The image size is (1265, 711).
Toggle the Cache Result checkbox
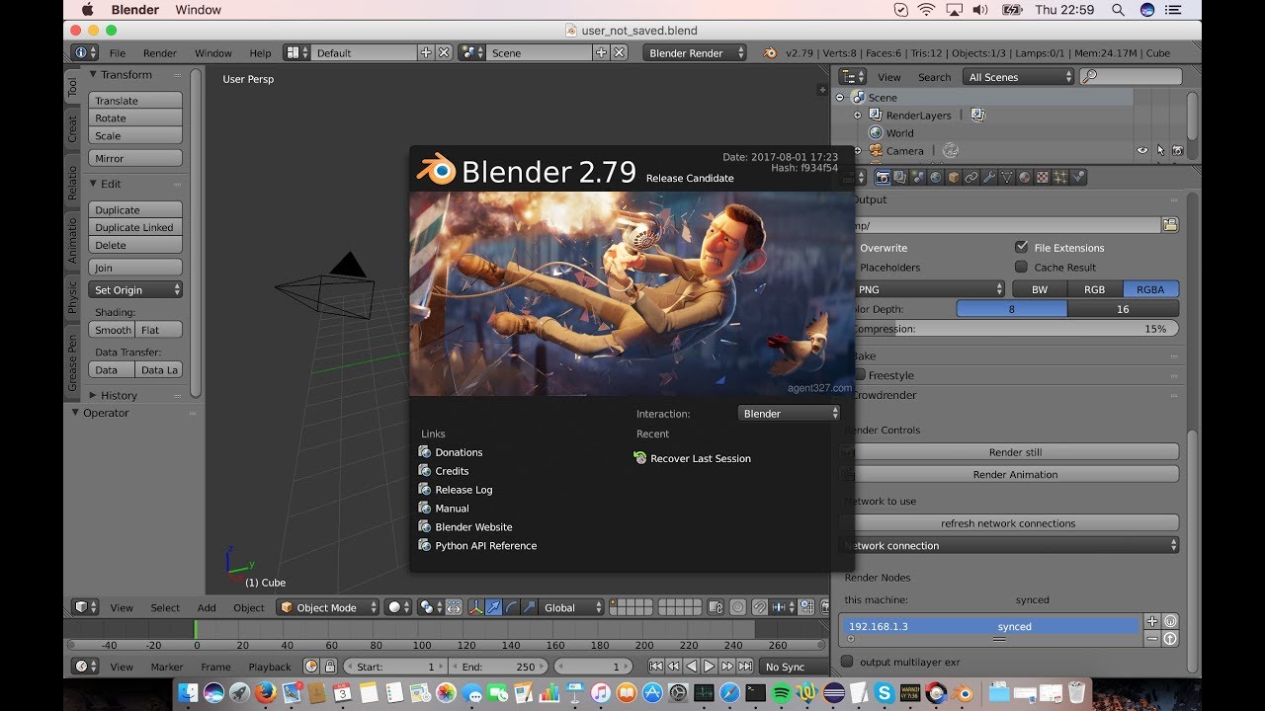(x=1021, y=267)
